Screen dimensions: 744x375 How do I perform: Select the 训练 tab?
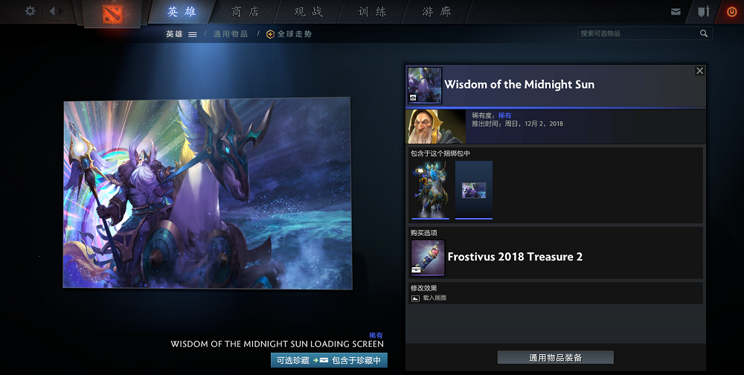click(x=372, y=12)
